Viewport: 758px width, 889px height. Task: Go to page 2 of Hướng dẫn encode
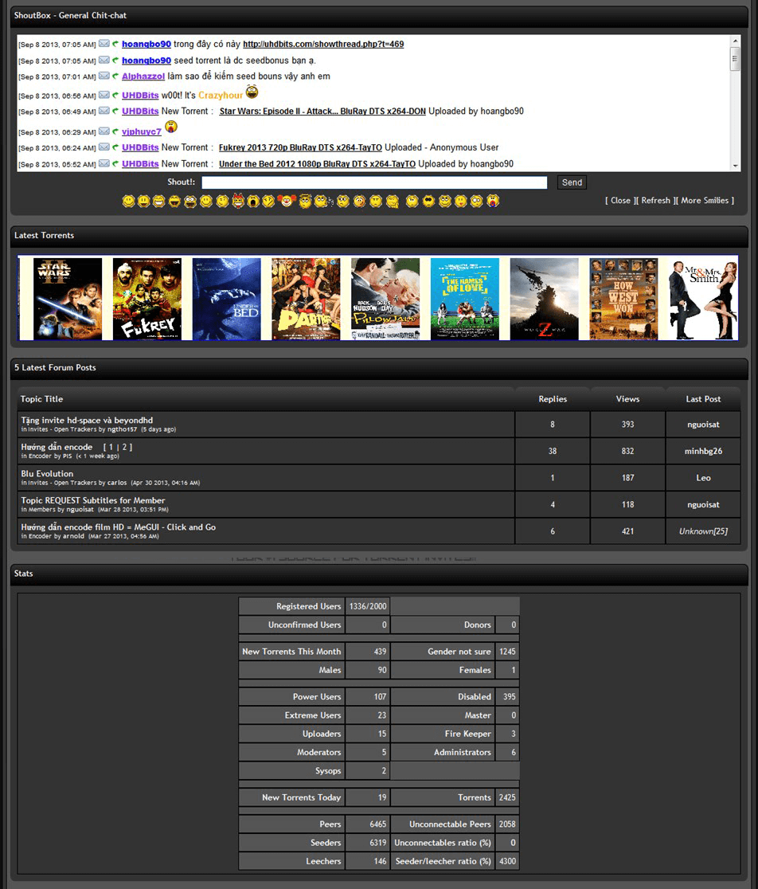click(x=125, y=447)
